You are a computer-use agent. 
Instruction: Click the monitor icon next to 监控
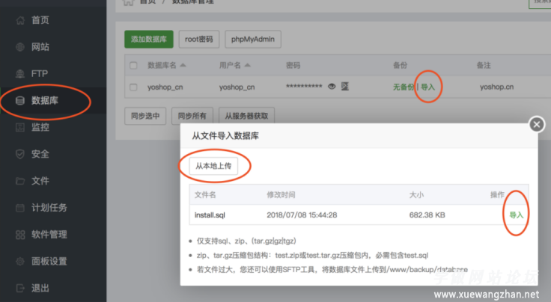[x=20, y=127]
